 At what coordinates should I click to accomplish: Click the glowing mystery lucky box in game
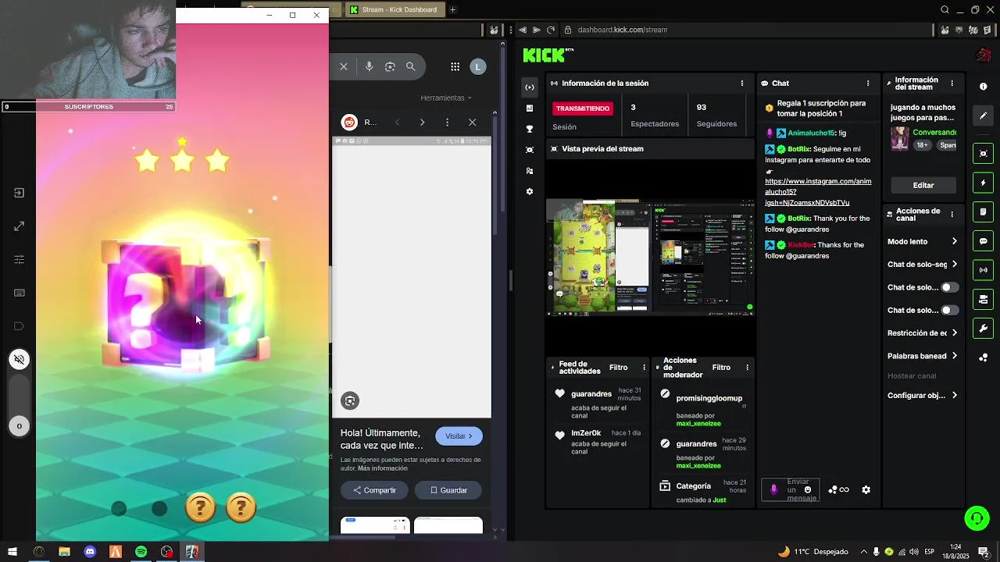pos(186,303)
